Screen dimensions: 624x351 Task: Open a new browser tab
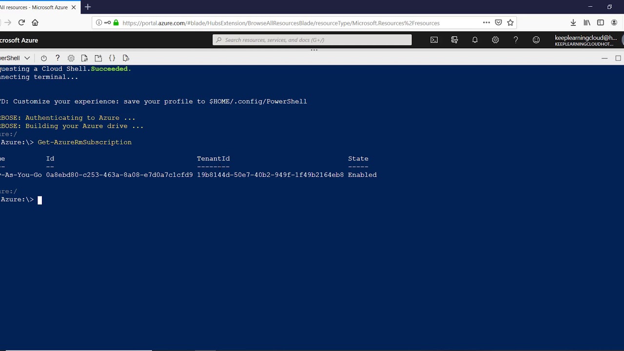(x=88, y=7)
